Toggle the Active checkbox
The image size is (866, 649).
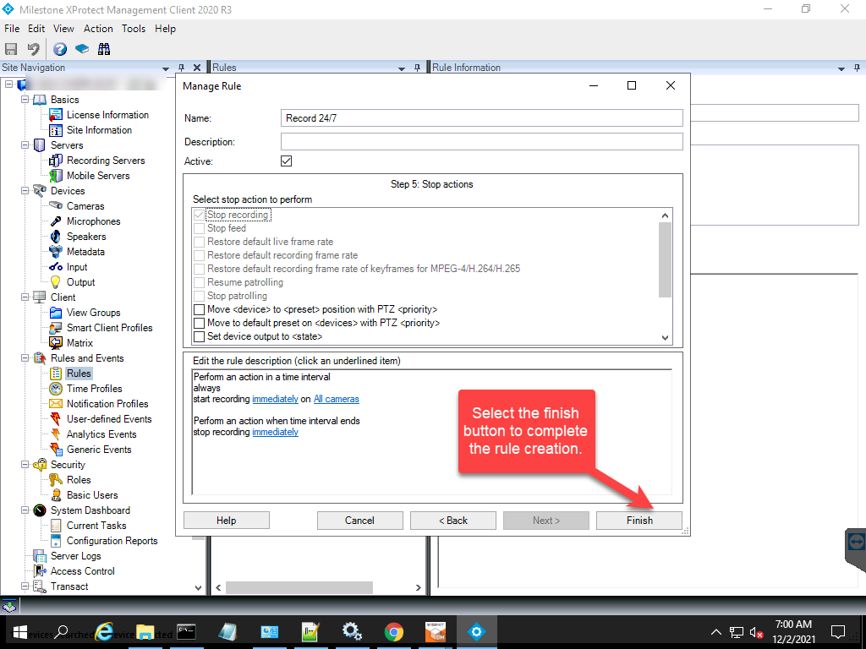[286, 161]
